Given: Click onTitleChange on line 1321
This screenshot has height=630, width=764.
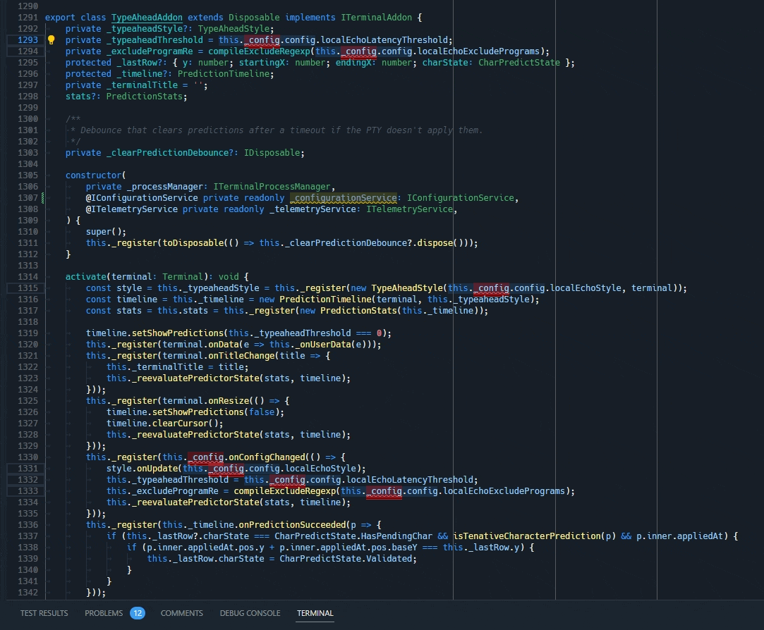Looking at the screenshot, I should [241, 355].
